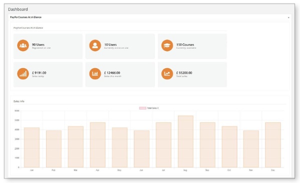This screenshot has width=300, height=183.
Task: Click the bold PayForCourses At A Glance header
Action: 26,17
